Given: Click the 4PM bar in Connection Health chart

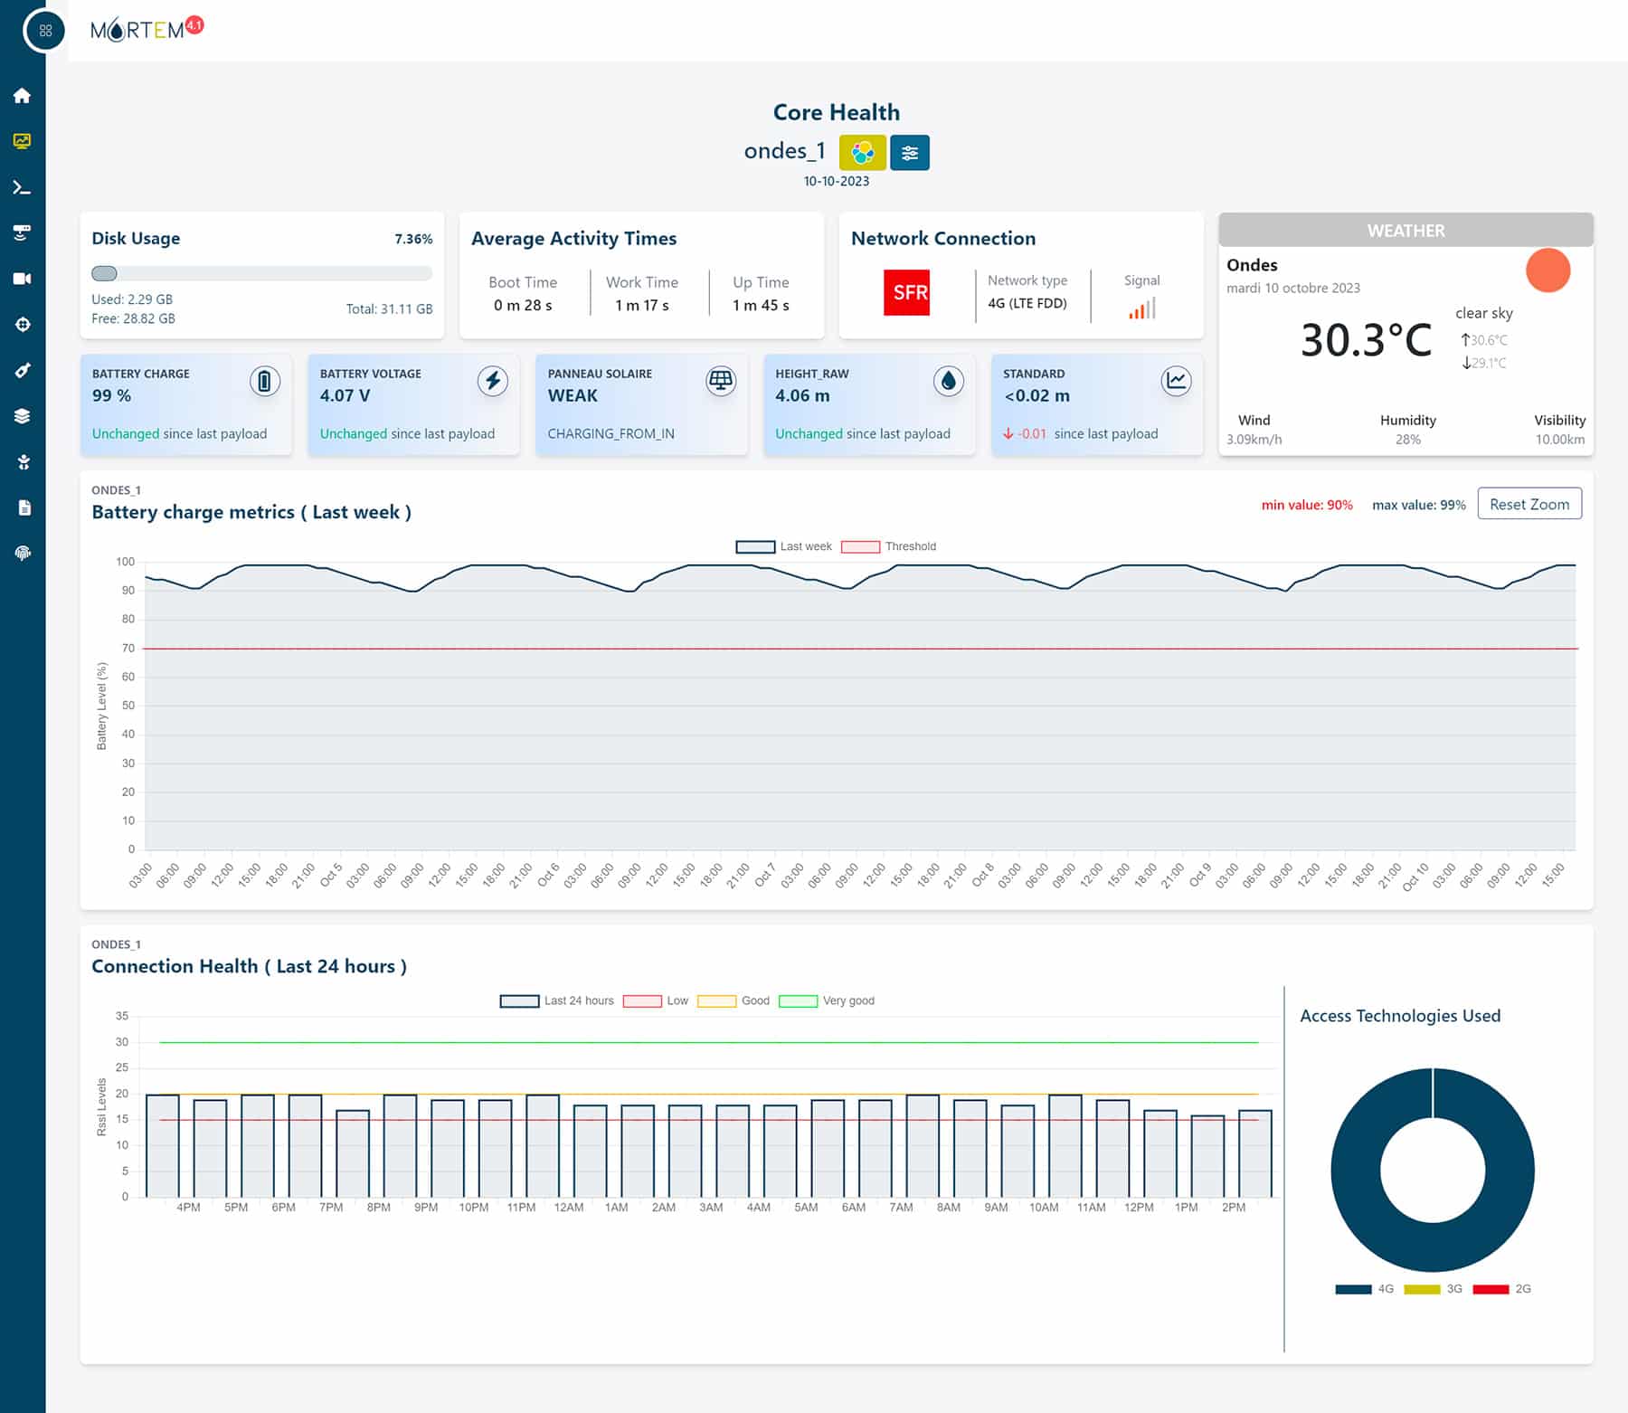Looking at the screenshot, I should click(x=210, y=1149).
